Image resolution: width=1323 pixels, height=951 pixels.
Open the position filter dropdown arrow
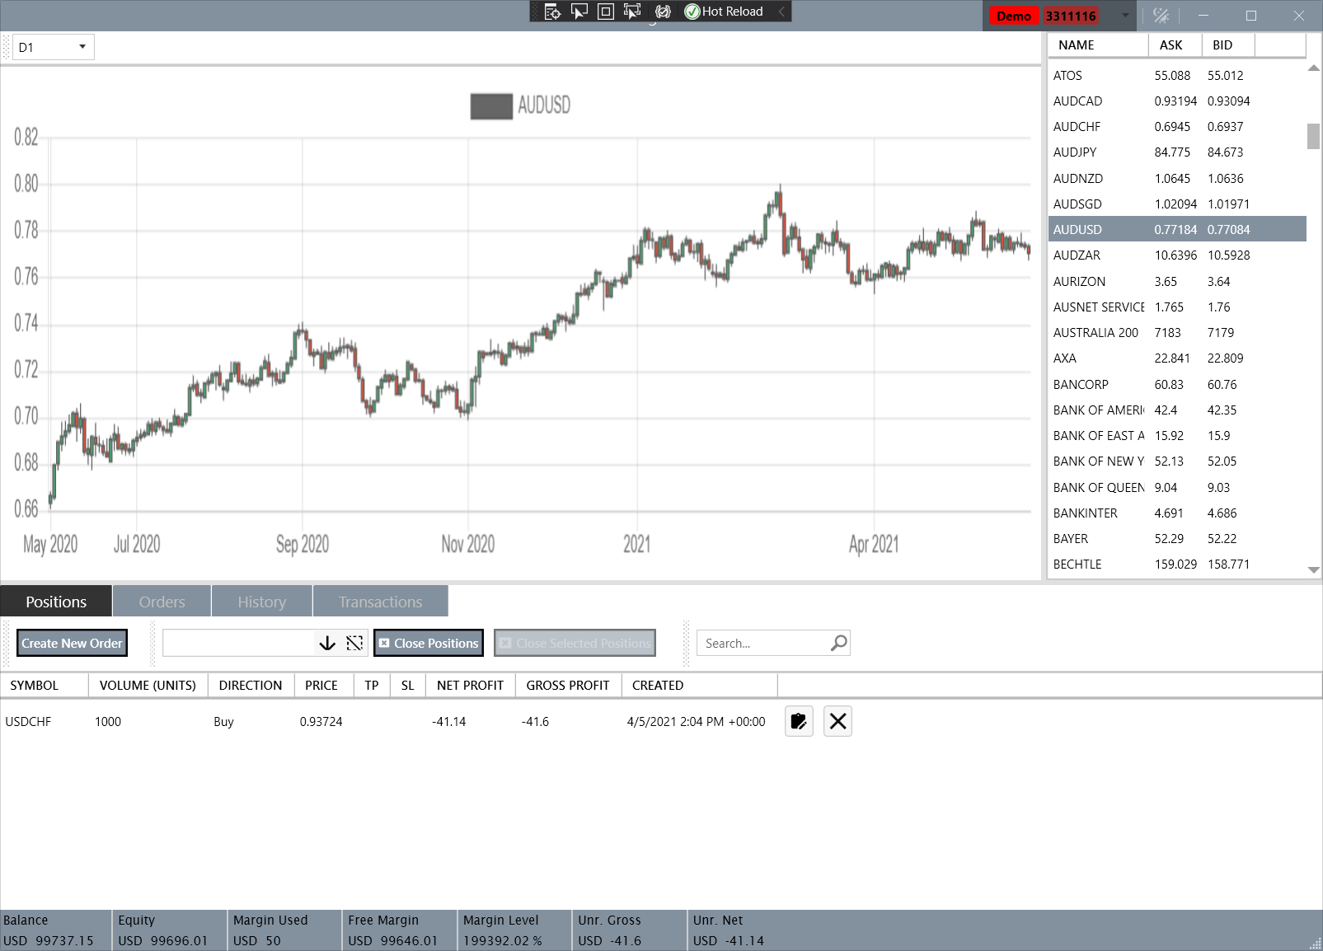click(327, 643)
